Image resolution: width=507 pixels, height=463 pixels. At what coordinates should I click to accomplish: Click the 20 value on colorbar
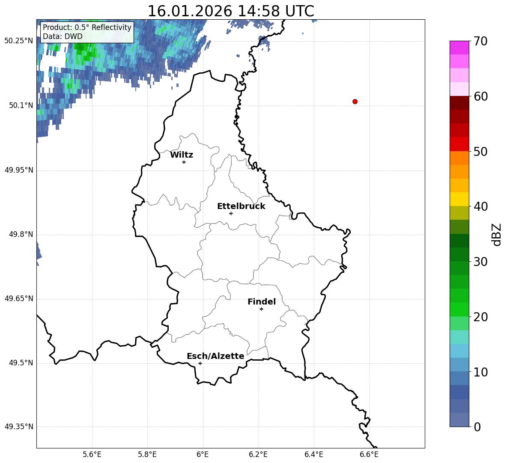[480, 317]
